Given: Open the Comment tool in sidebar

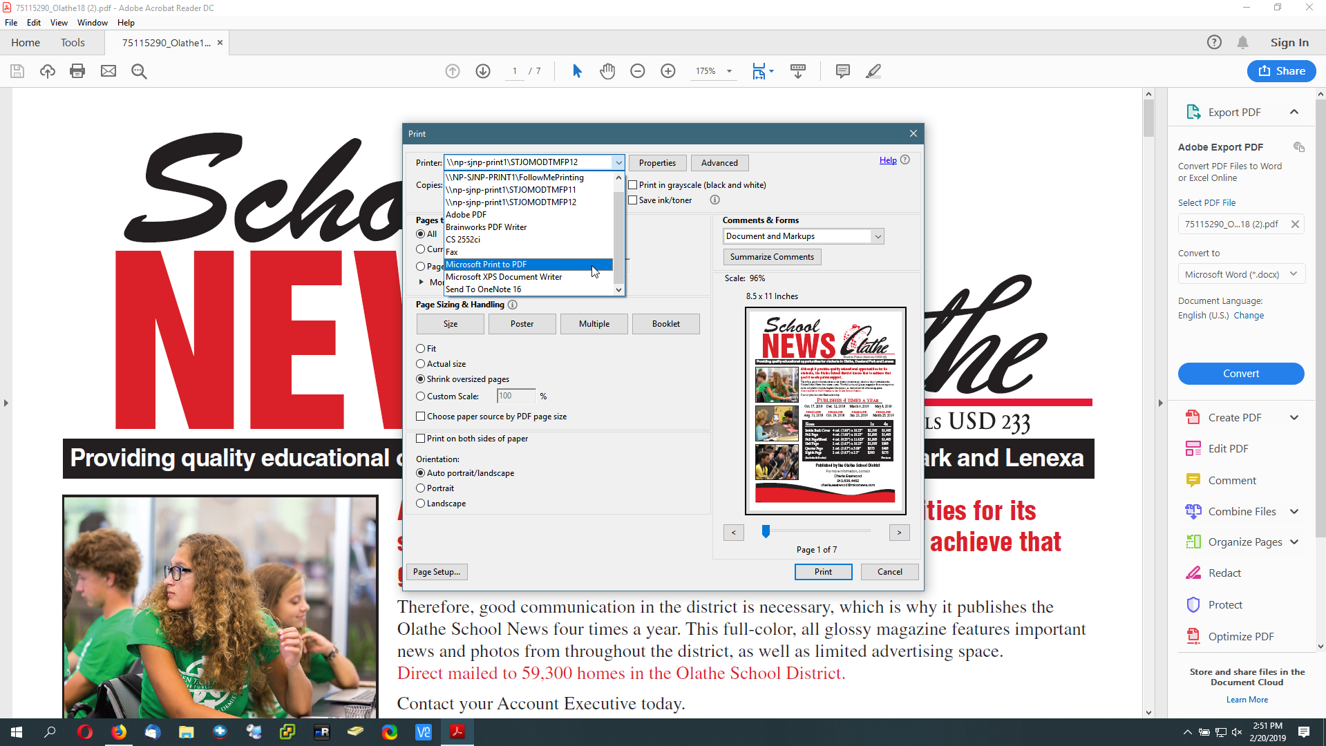Looking at the screenshot, I should click(1231, 481).
